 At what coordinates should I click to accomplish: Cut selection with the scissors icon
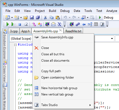[45, 17]
